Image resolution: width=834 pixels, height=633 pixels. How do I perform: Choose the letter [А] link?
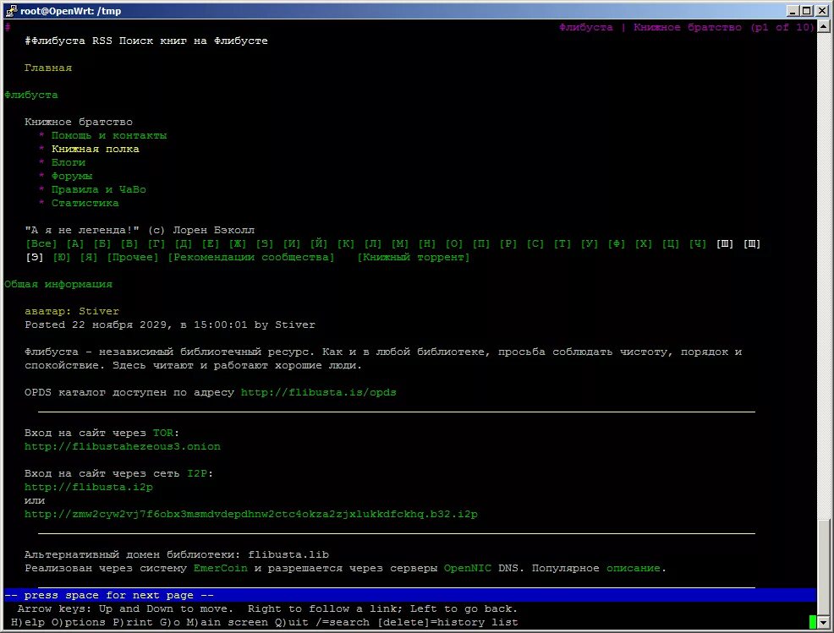(75, 243)
